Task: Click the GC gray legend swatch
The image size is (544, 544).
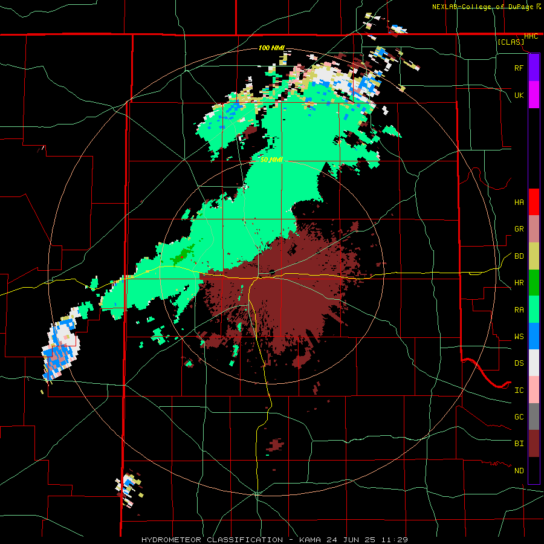Action: [x=534, y=416]
